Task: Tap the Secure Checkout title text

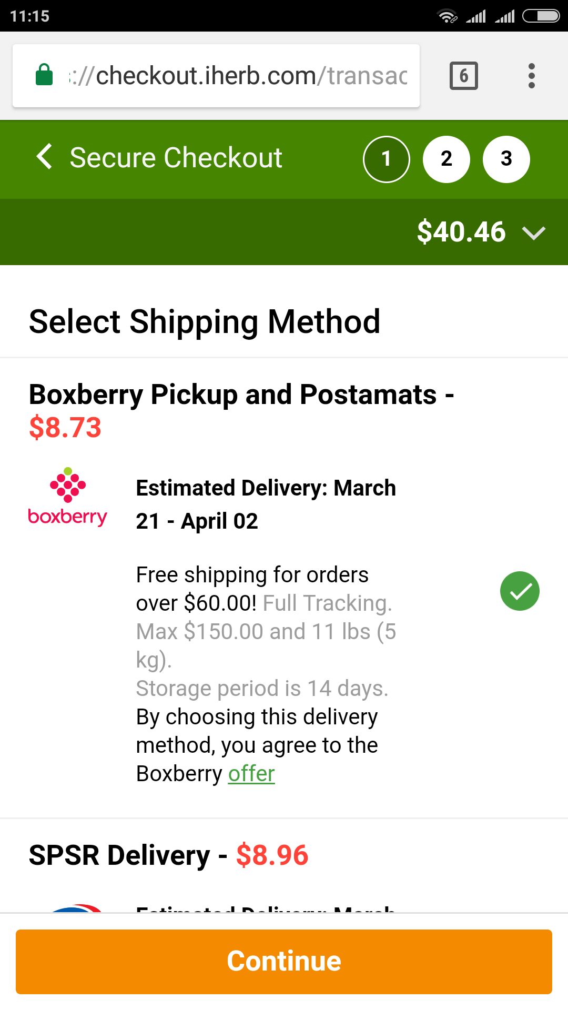Action: pos(176,158)
